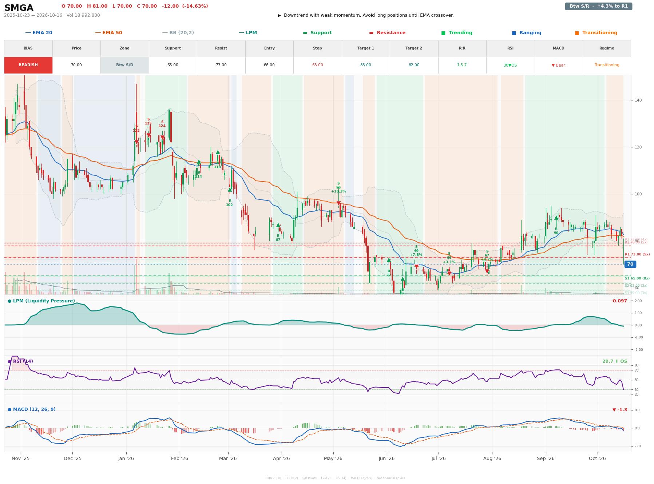
Task: Click the R1 73.00 (5x) resistance label
Action: [637, 254]
